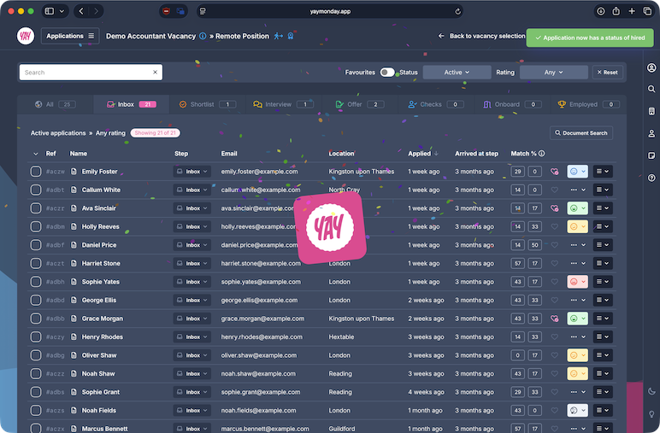
Task: Open the notes icon in right sidebar
Action: [651, 155]
